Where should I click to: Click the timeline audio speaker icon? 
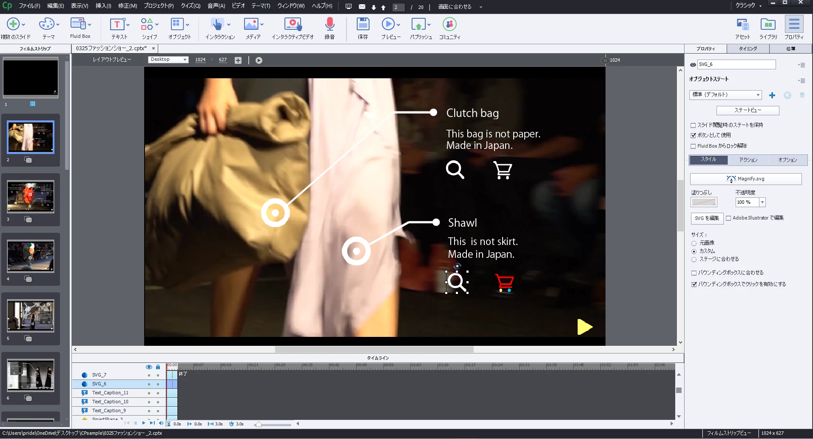[161, 423]
